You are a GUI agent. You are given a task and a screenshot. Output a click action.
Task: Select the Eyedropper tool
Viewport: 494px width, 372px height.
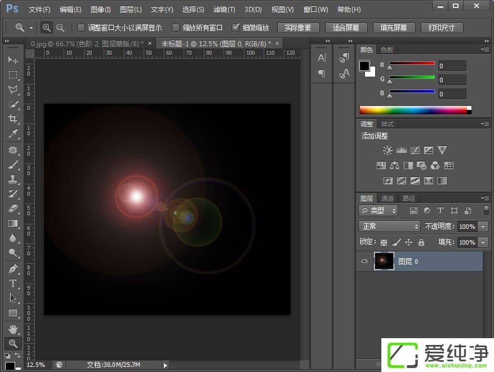(13, 134)
